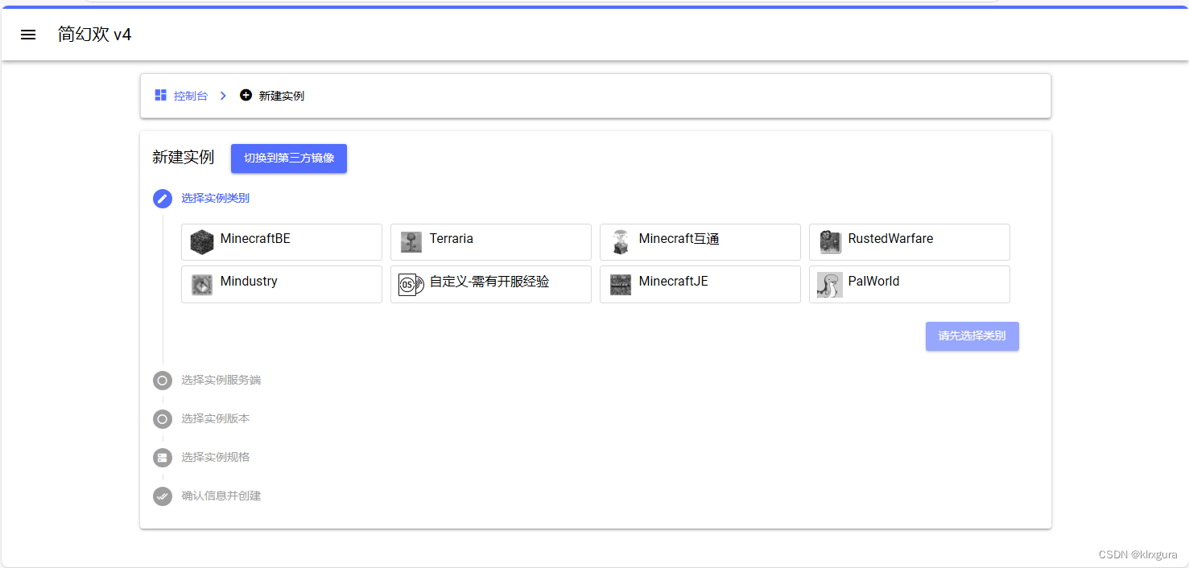Click the 新建实例 breadcrumb text
The width and height of the screenshot is (1189, 568).
(281, 96)
